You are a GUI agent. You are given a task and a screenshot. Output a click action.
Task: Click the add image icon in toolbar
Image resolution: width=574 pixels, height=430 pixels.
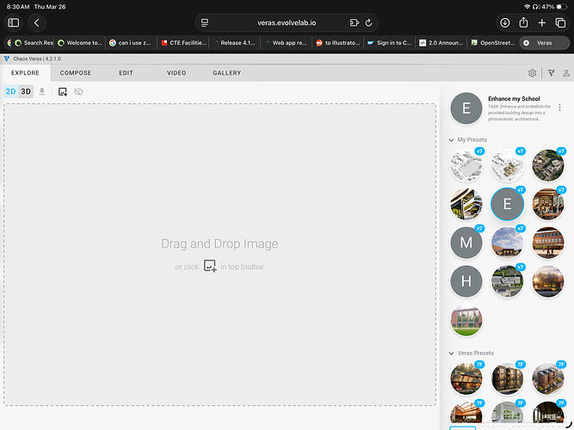pos(63,91)
